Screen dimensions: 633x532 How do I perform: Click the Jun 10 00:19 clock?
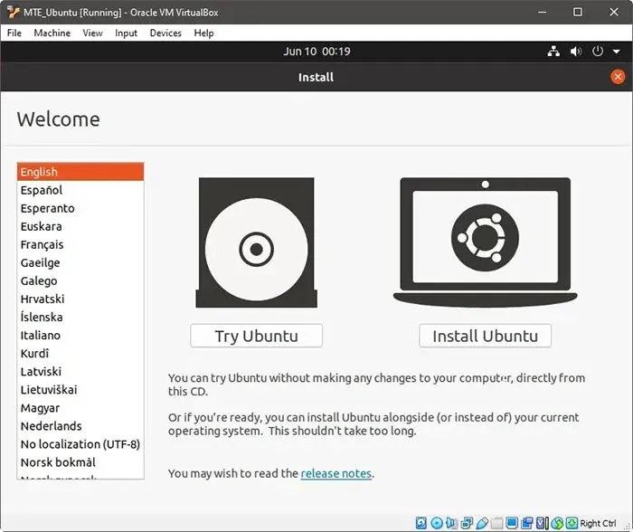pos(316,52)
